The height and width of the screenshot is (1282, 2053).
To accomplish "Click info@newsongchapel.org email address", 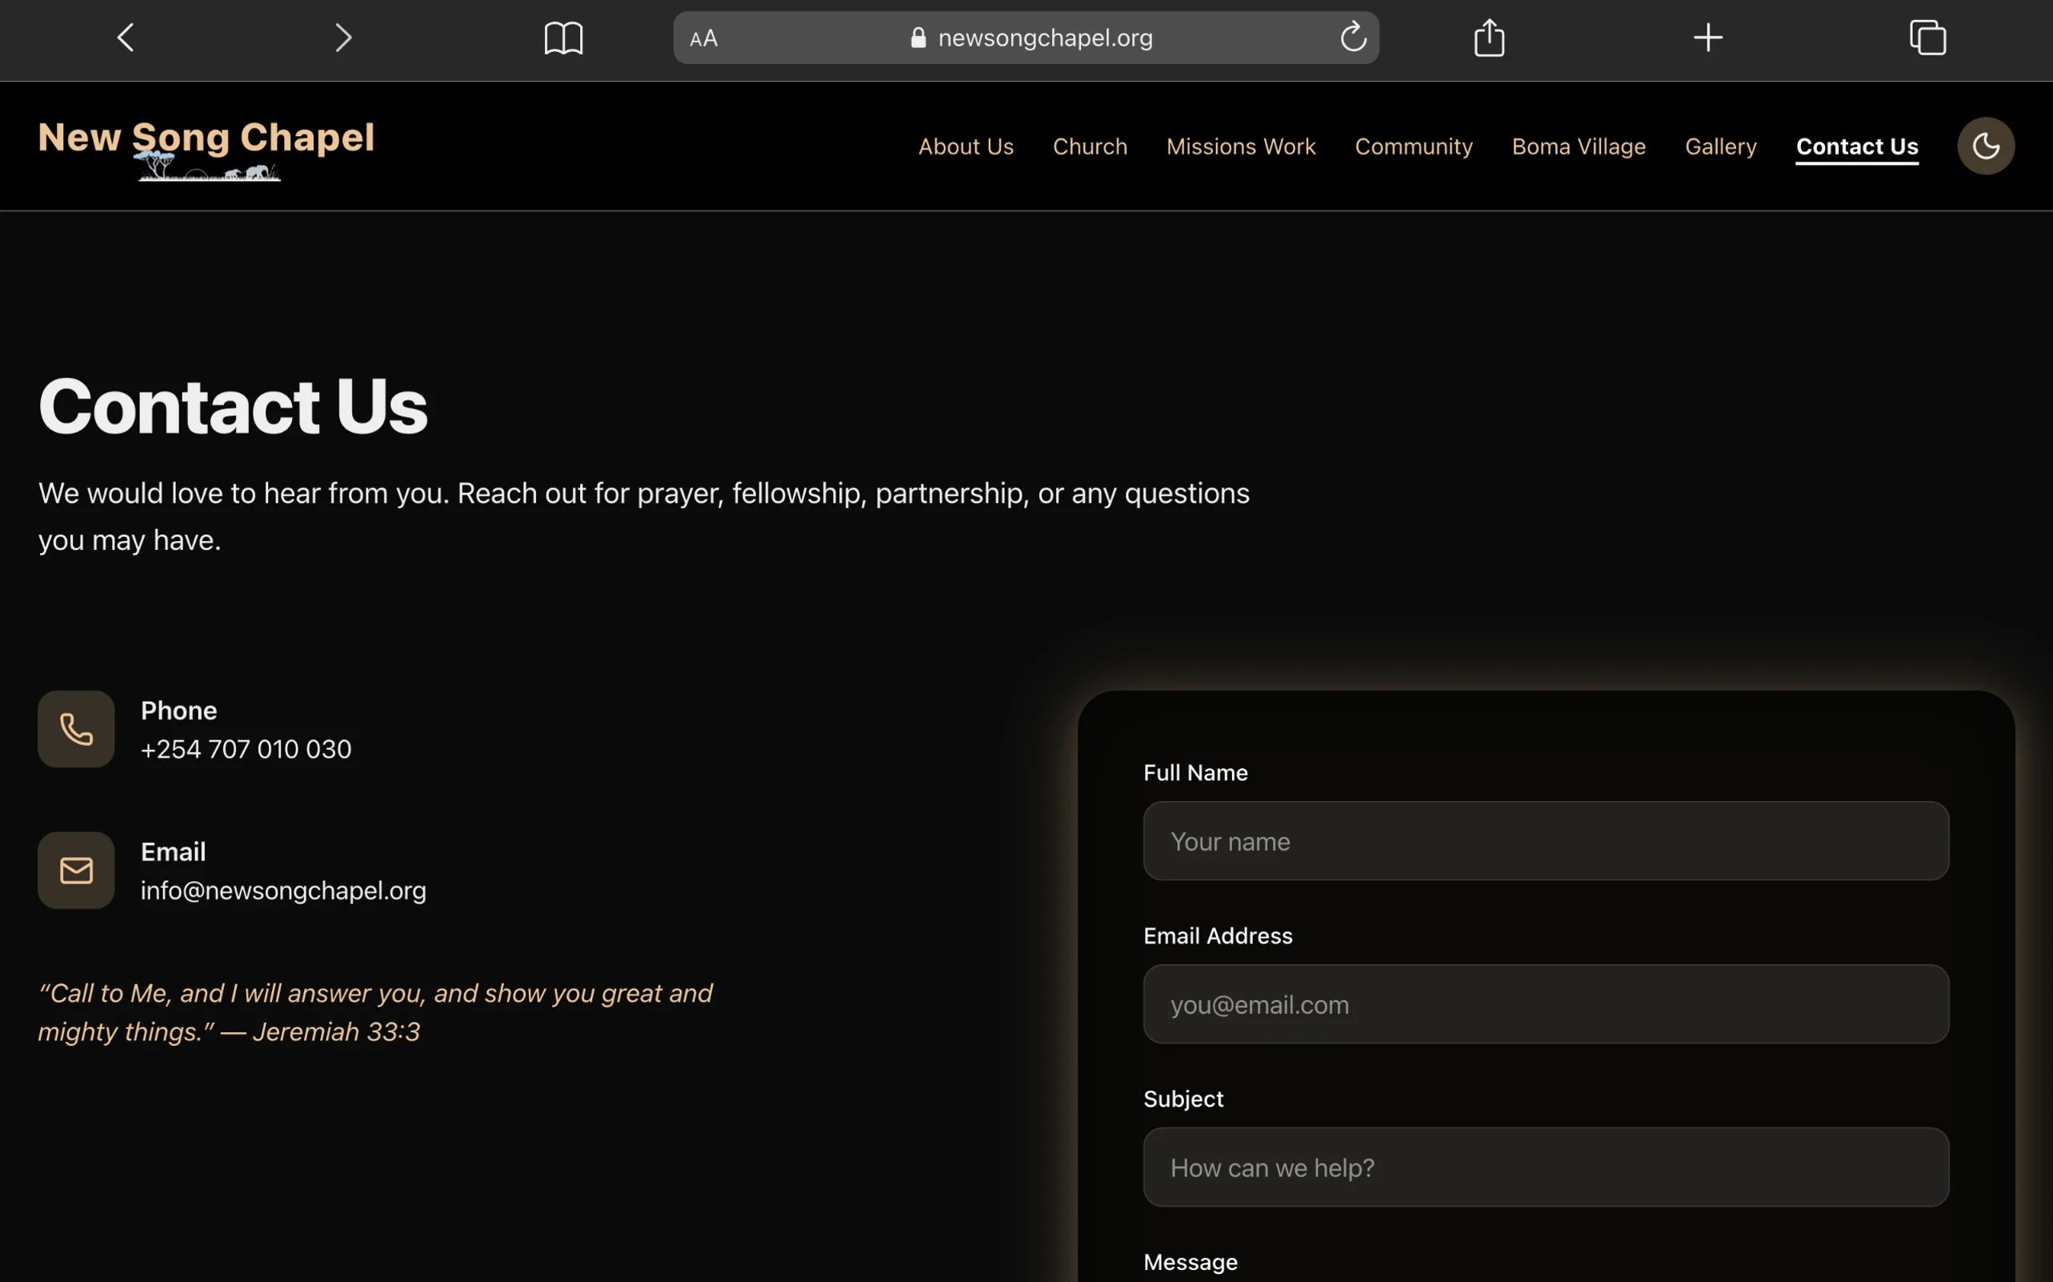I will click(x=283, y=890).
